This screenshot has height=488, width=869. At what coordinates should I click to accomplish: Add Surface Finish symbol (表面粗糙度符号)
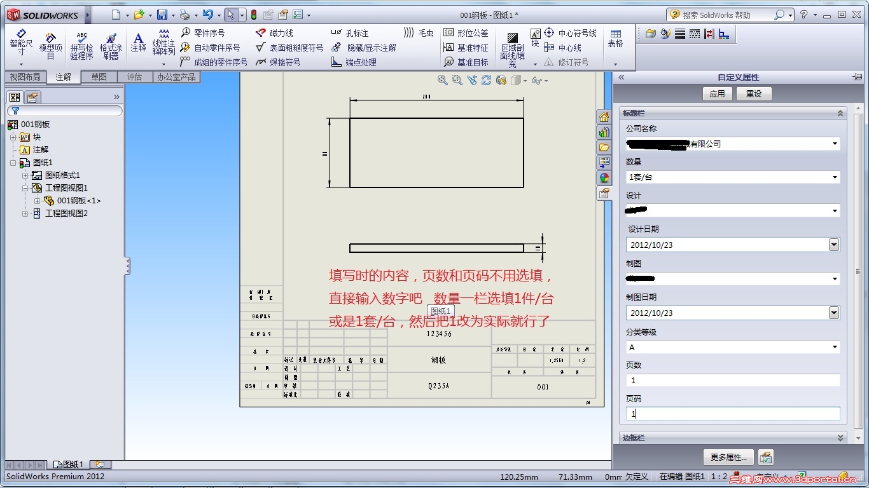click(289, 48)
